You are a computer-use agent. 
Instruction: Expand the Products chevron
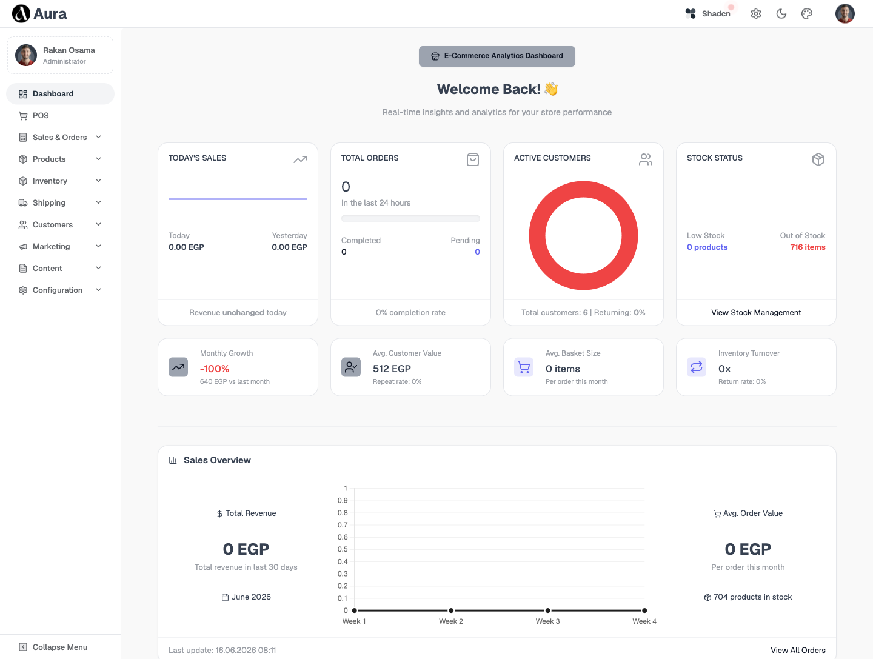pyautogui.click(x=98, y=159)
